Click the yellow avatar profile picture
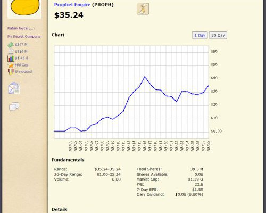Image resolution: width=266 pixels, height=213 pixels. (x=24, y=9)
